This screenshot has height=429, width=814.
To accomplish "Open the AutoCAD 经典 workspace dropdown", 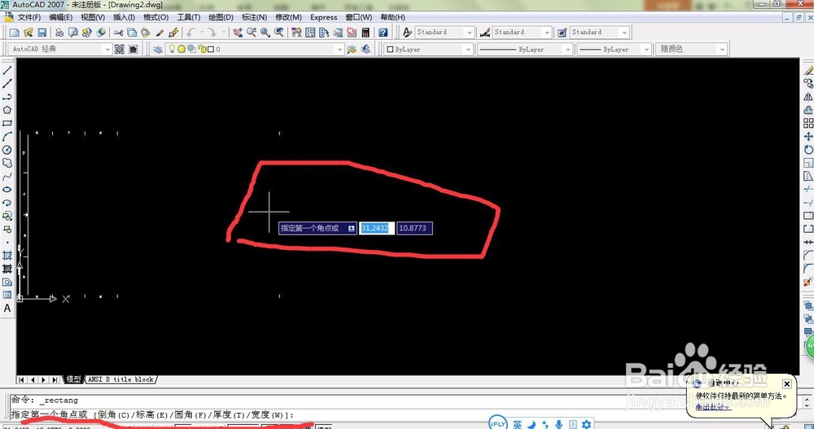I will pyautogui.click(x=107, y=49).
